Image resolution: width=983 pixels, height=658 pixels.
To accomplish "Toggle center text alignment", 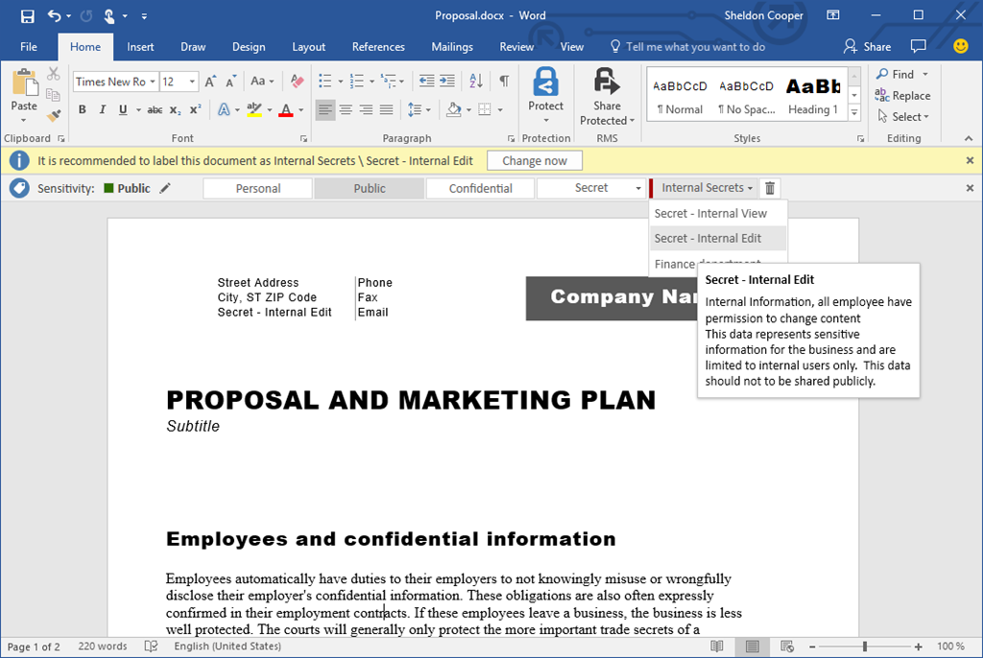I will coord(346,110).
